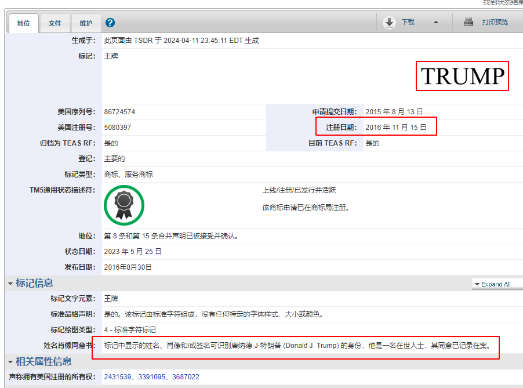Click the 上线/注册/已发行并活跃 status text
This screenshot has height=388, width=523.
click(299, 190)
